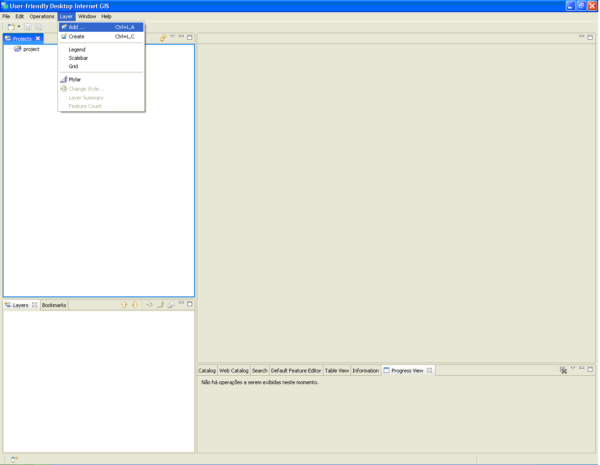Choose Create from the Layer menu

pos(101,36)
